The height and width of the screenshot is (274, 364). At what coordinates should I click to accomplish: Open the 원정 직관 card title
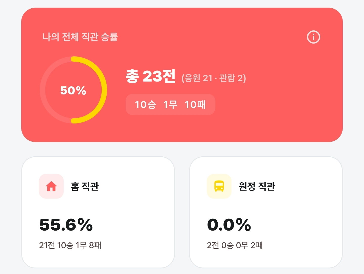(257, 186)
